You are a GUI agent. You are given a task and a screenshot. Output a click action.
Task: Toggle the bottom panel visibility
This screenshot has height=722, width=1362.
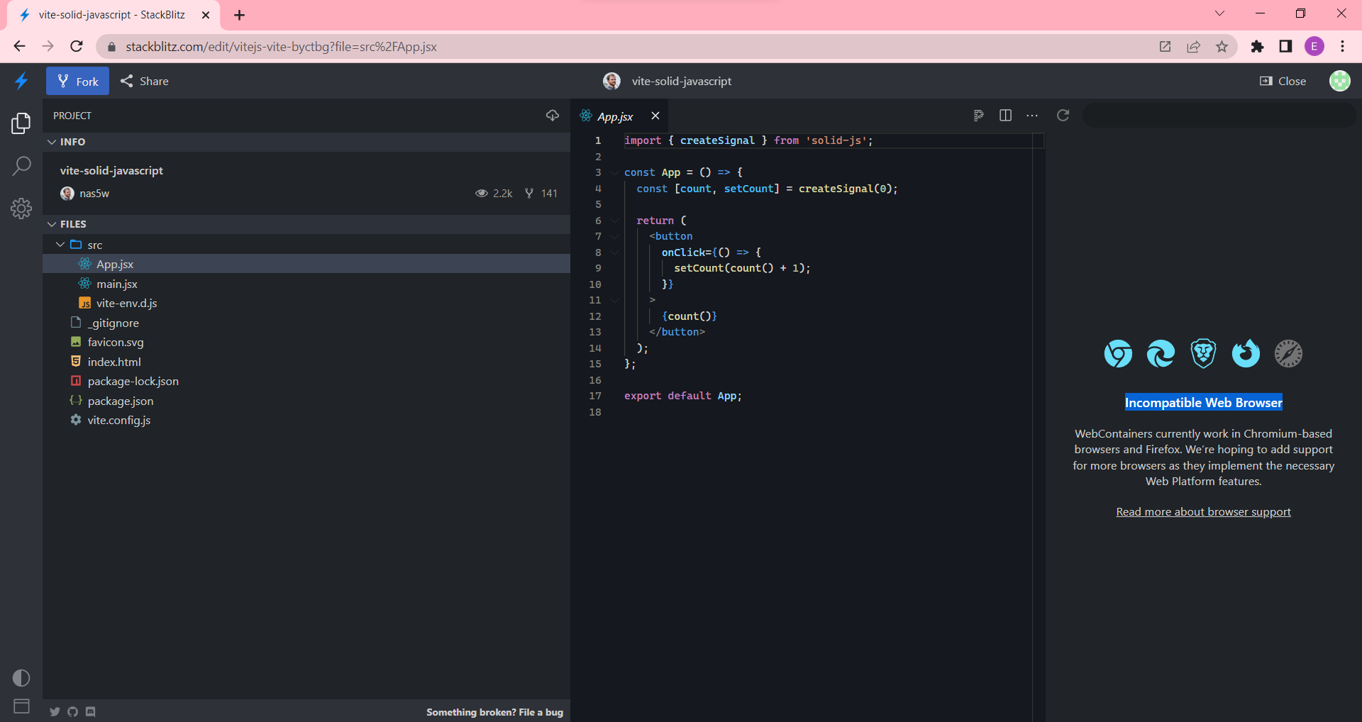coord(21,706)
